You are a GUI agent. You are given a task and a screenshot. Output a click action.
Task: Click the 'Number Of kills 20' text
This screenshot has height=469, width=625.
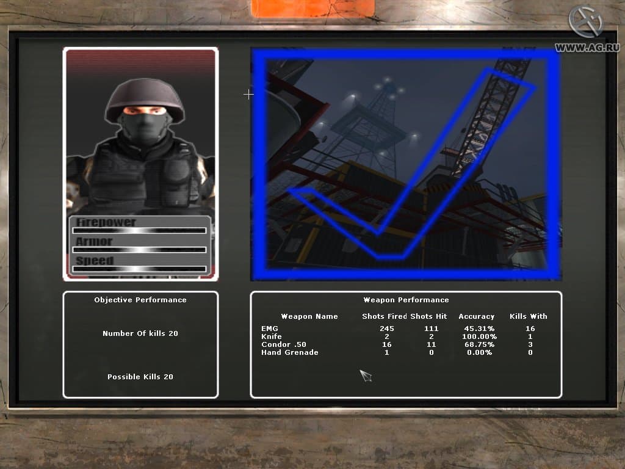pyautogui.click(x=140, y=333)
